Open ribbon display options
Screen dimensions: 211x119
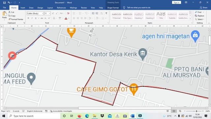[x=186, y=3]
